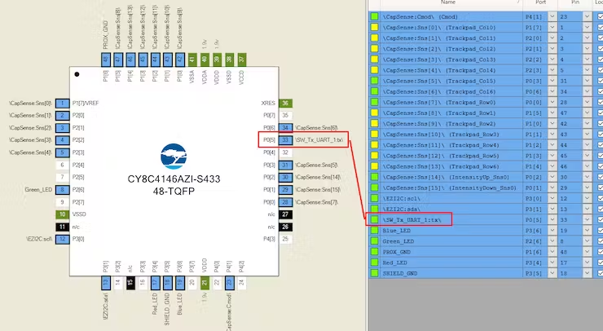Toggle lock checkbox for Green_LED row
The image size is (603, 331).
pos(600,241)
